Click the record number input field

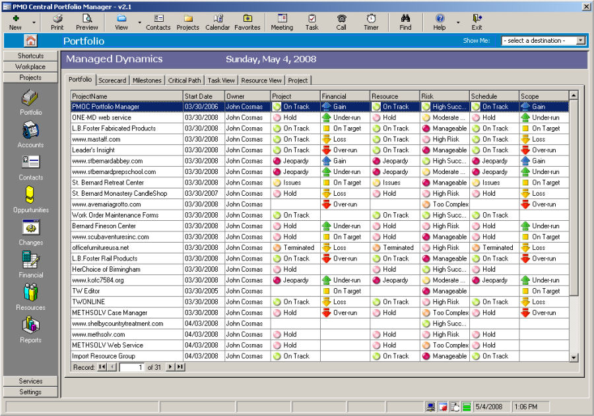[x=132, y=367]
